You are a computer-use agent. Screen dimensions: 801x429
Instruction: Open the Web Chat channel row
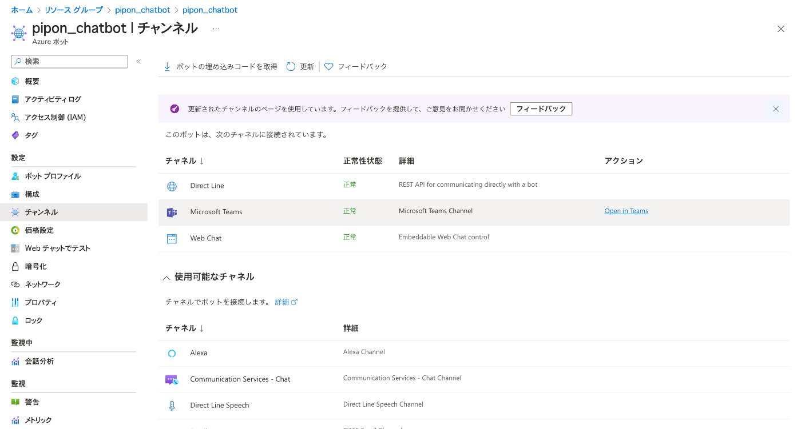coord(474,239)
